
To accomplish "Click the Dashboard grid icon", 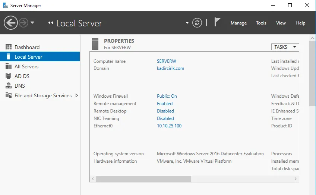I will (x=9, y=47).
